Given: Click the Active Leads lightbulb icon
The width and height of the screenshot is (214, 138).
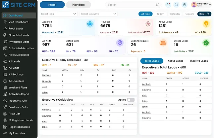Looking at the screenshot, I should coord(206,24).
